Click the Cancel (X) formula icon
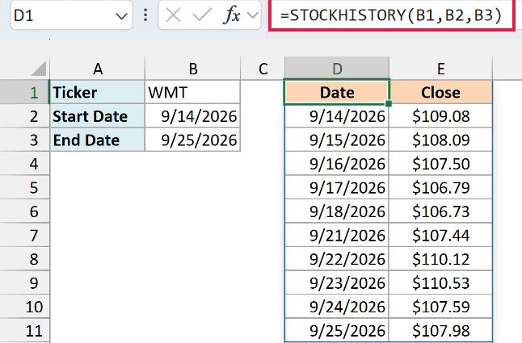The height and width of the screenshot is (343, 522). click(173, 15)
